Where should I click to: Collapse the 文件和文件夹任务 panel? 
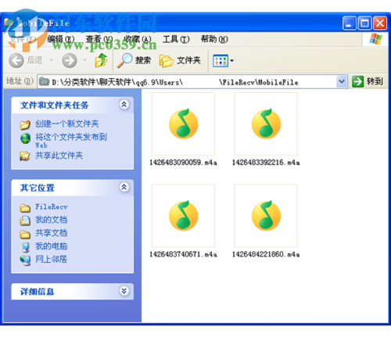[124, 105]
